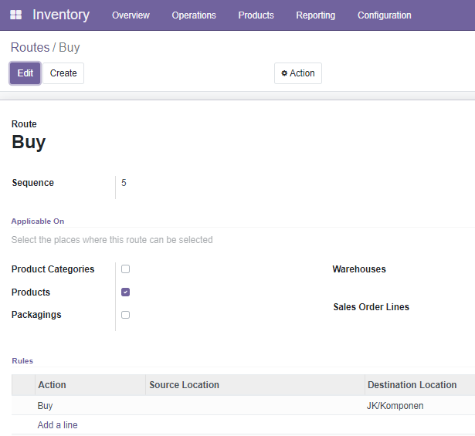Image resolution: width=475 pixels, height=436 pixels.
Task: Open the Operations menu
Action: (194, 15)
